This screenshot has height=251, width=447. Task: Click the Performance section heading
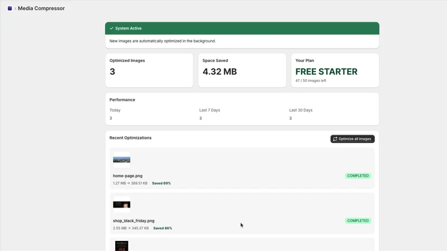pos(122,100)
